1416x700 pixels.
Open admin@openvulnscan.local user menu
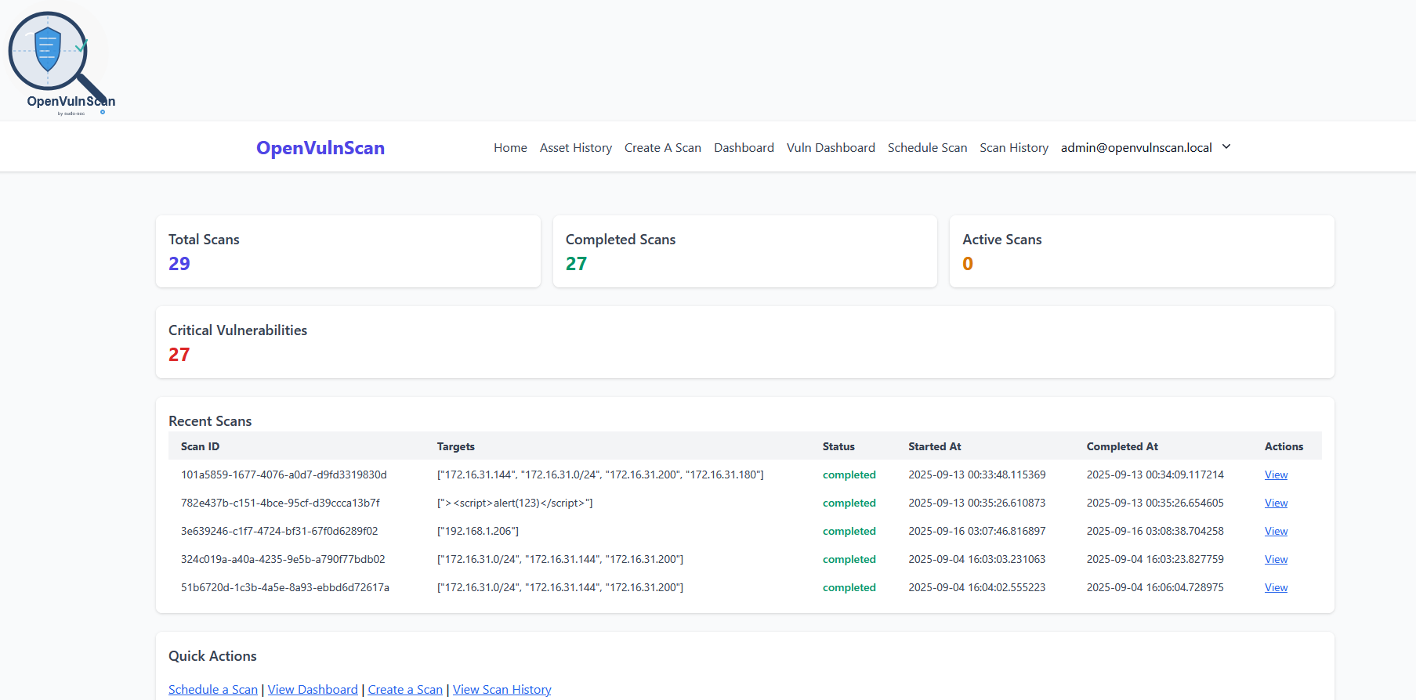tap(1135, 147)
